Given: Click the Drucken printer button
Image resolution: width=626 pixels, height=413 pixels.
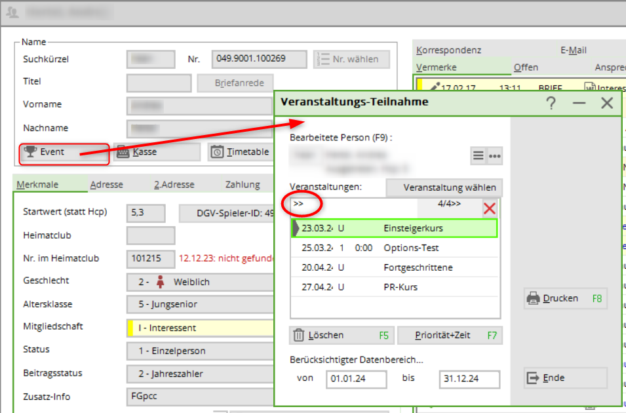Looking at the screenshot, I should pyautogui.click(x=565, y=299).
